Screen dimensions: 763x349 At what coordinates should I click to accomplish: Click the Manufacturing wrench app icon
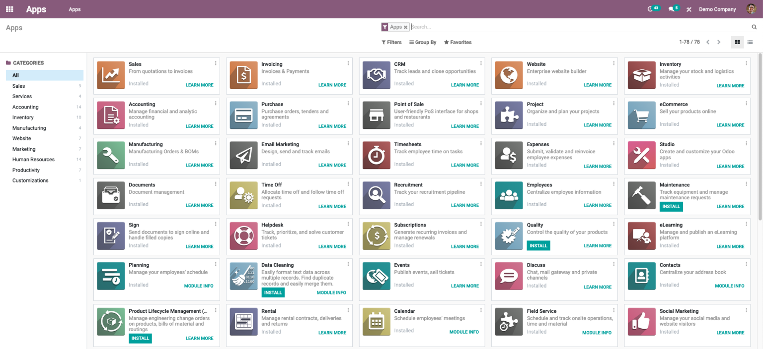tap(111, 156)
